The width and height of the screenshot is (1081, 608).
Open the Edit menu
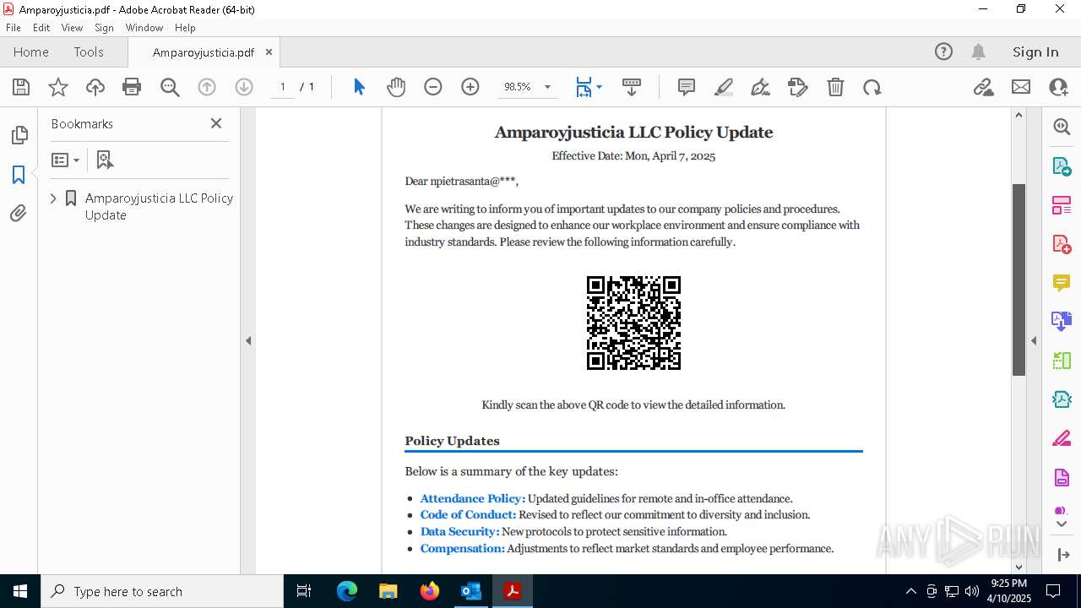tap(41, 27)
